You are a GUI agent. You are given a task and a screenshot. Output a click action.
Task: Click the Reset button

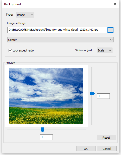click(106, 138)
